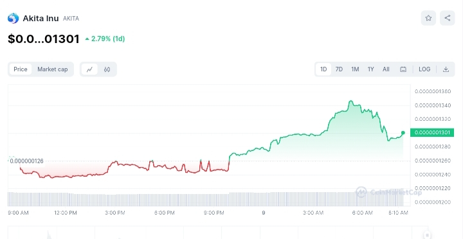
Task: Click the 2.79% (1d) change indicator
Action: 105,39
